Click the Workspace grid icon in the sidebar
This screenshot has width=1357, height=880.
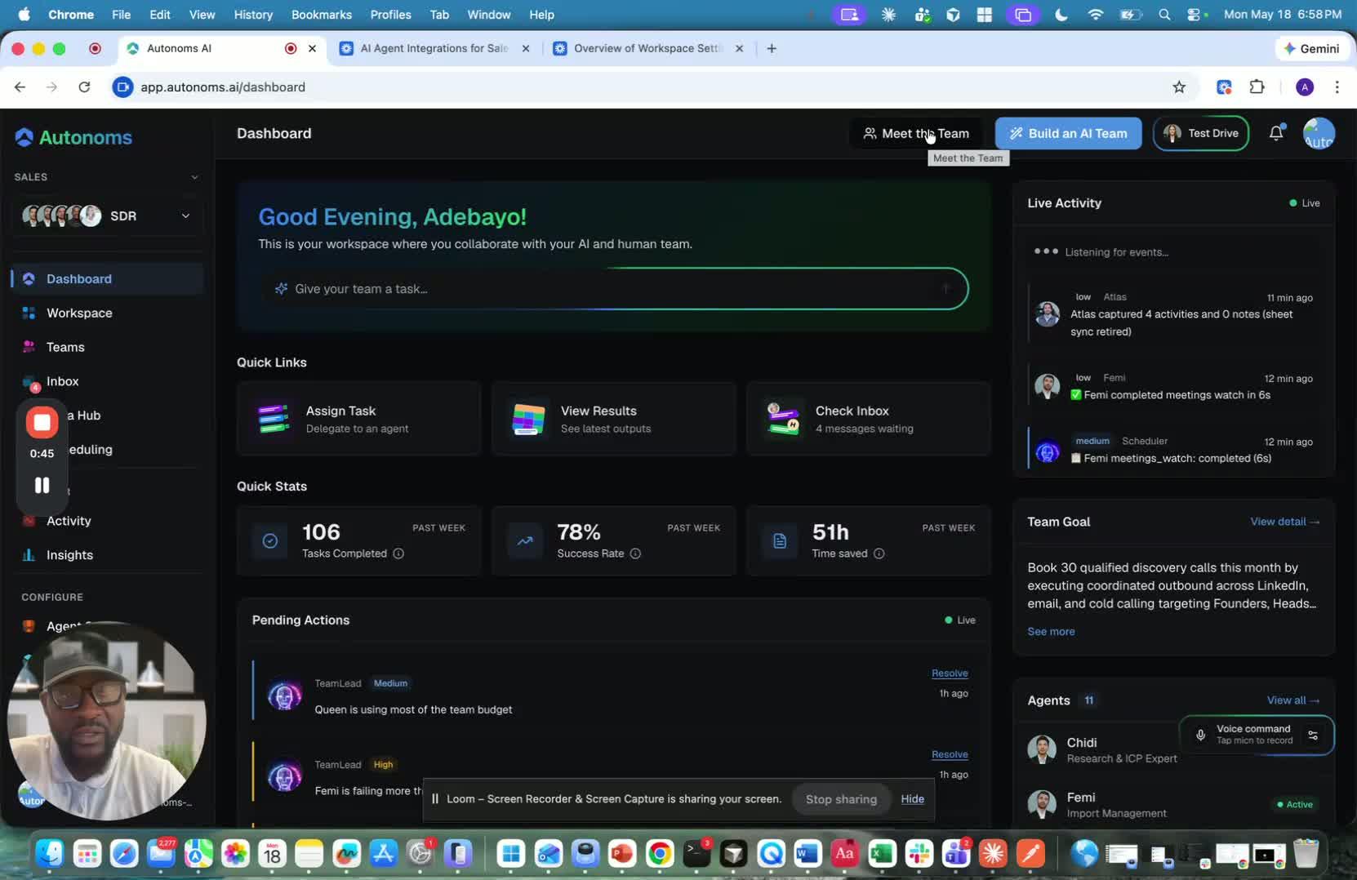[x=29, y=313]
